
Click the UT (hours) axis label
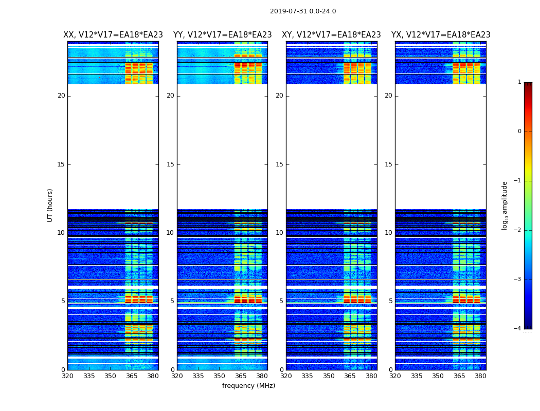coord(50,206)
